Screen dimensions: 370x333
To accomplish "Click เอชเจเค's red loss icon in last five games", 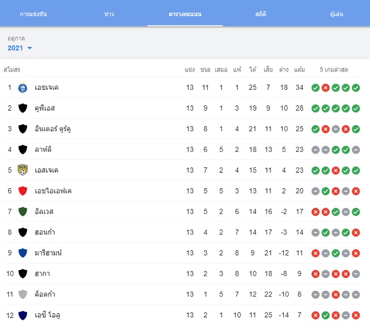I will point(325,87).
